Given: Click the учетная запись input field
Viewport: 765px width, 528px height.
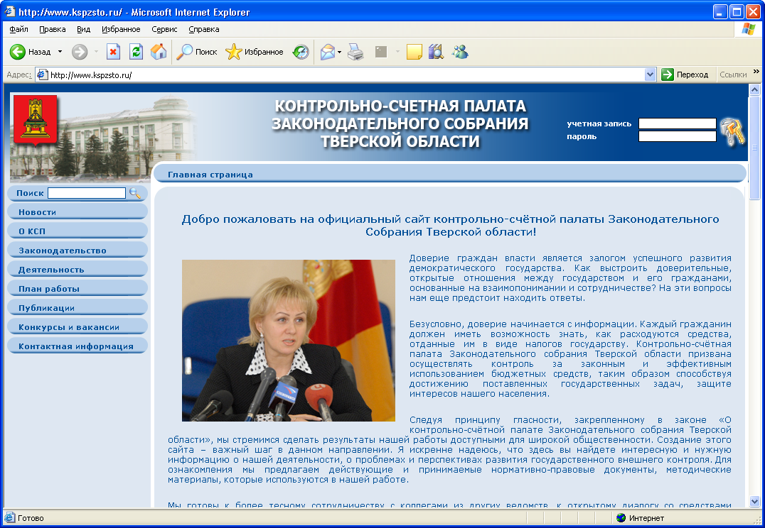Looking at the screenshot, I should point(677,123).
